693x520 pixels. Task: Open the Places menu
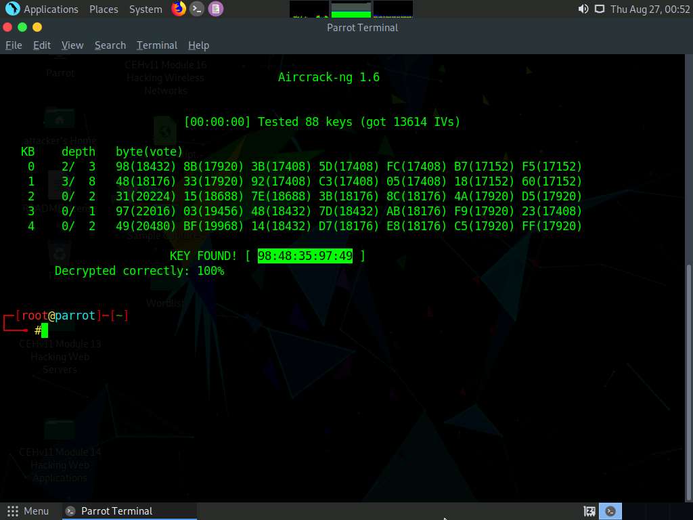pos(103,9)
